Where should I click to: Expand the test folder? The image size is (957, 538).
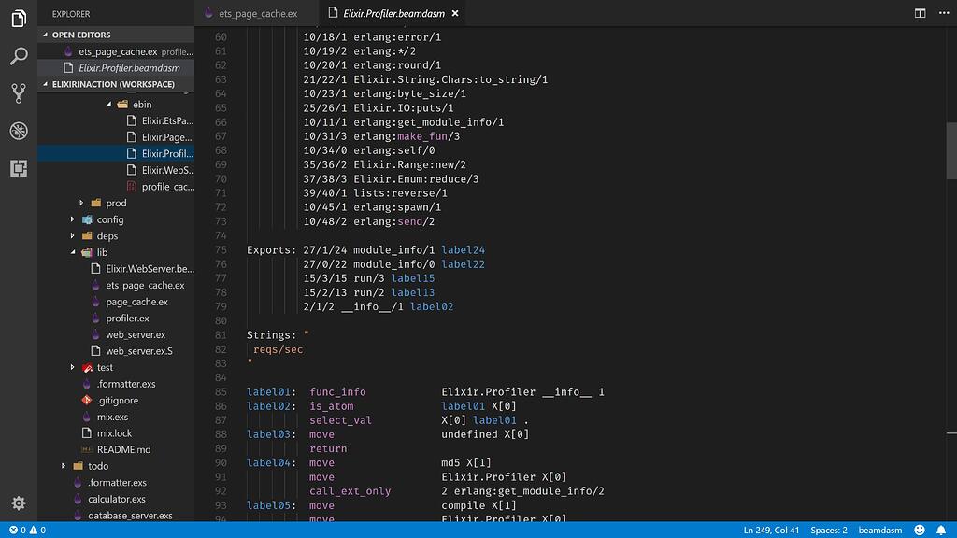point(75,367)
